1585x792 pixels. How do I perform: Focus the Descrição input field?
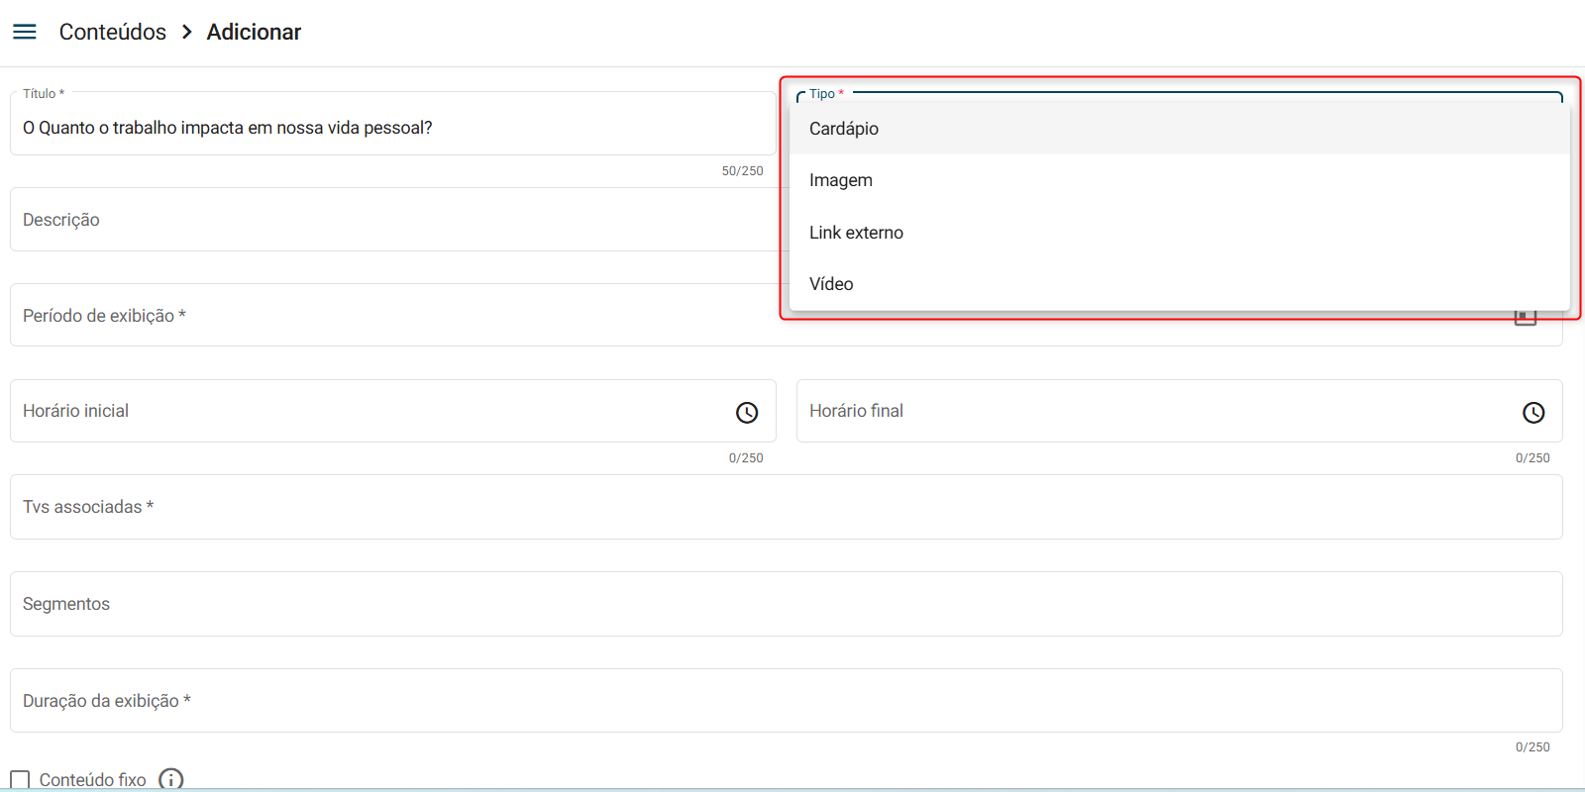coord(392,220)
